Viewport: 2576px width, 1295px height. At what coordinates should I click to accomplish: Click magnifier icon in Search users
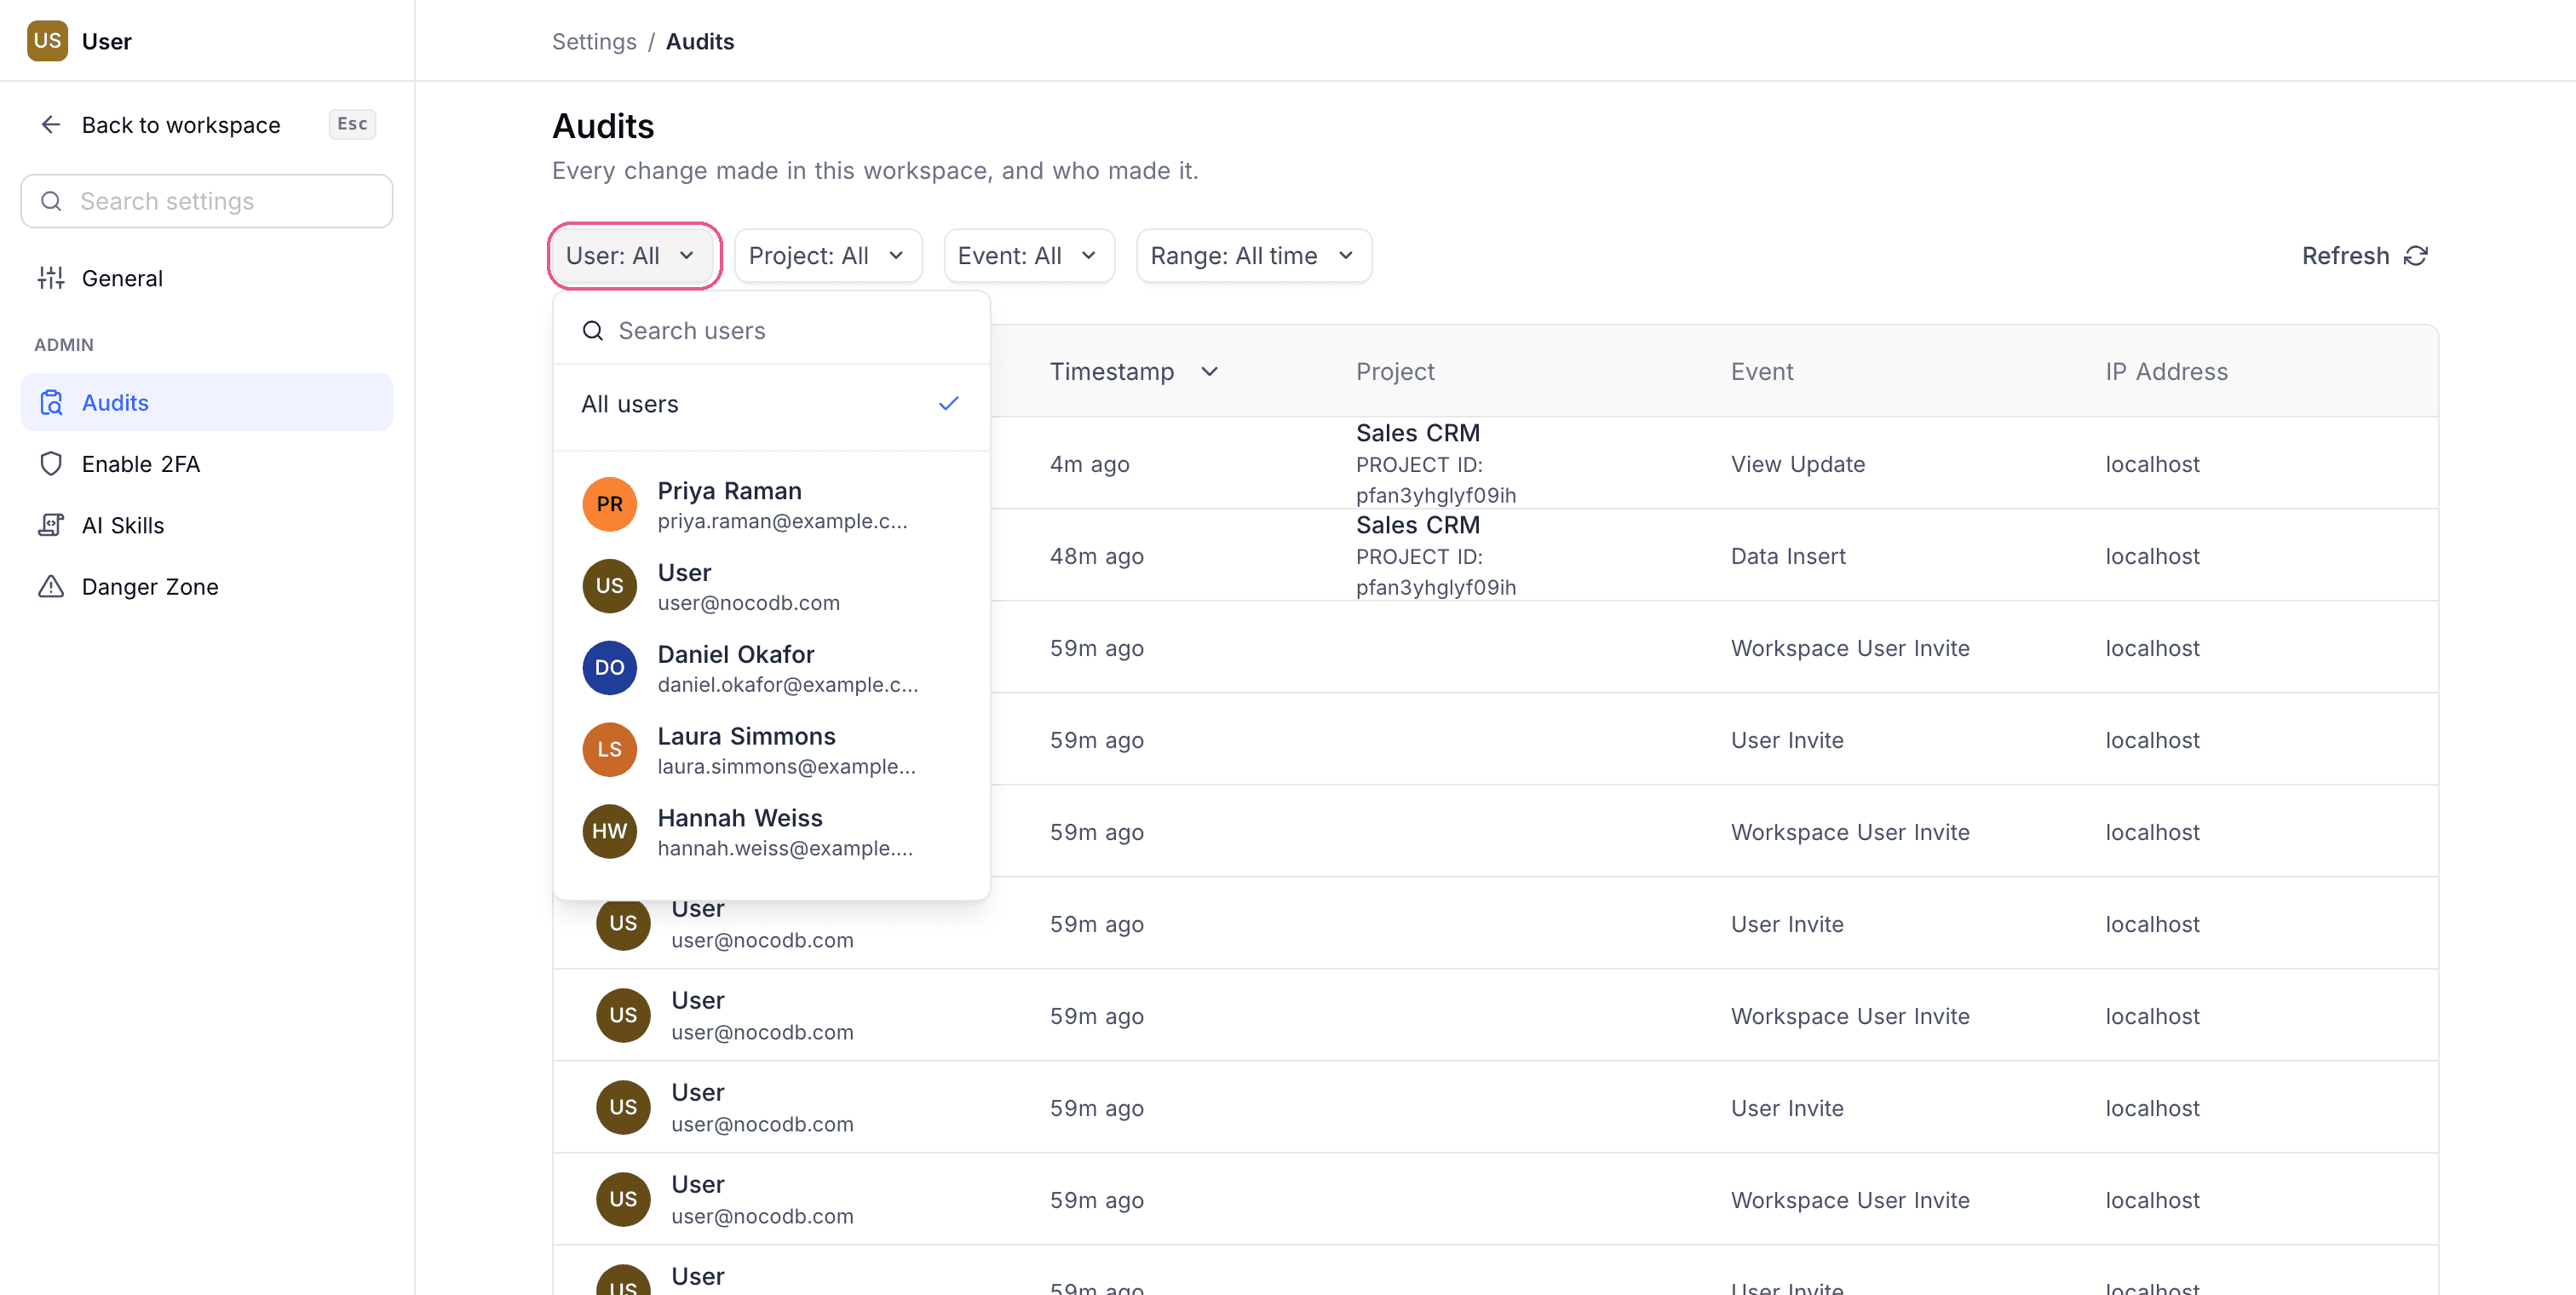(x=593, y=330)
